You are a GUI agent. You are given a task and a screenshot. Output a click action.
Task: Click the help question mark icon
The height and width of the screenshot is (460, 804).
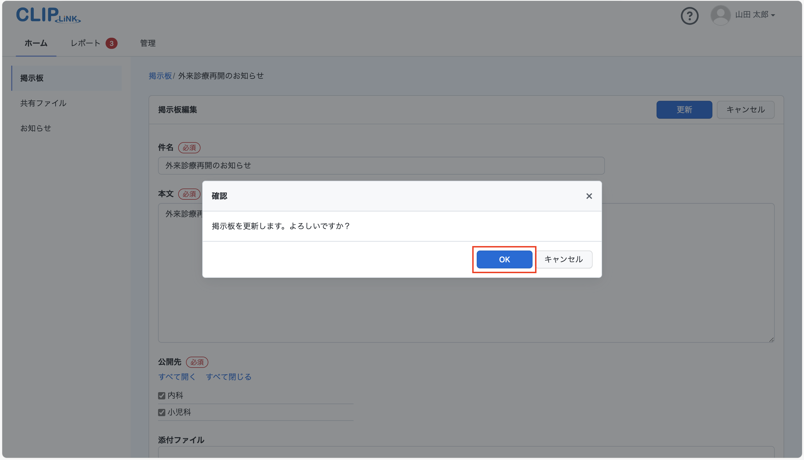click(690, 15)
